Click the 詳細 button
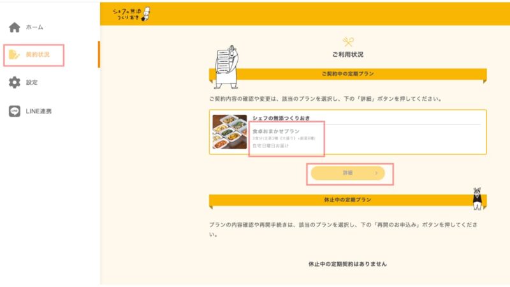Viewport: 510px width, 287px height. 347,173
